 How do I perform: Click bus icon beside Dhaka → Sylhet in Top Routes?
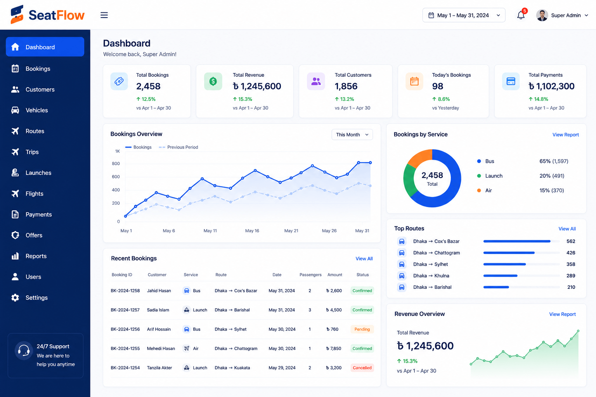[x=402, y=264]
